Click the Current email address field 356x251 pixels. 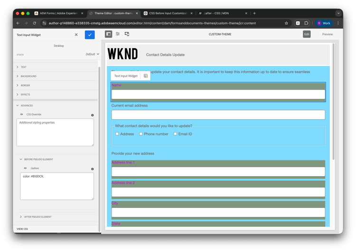pyautogui.click(x=218, y=115)
